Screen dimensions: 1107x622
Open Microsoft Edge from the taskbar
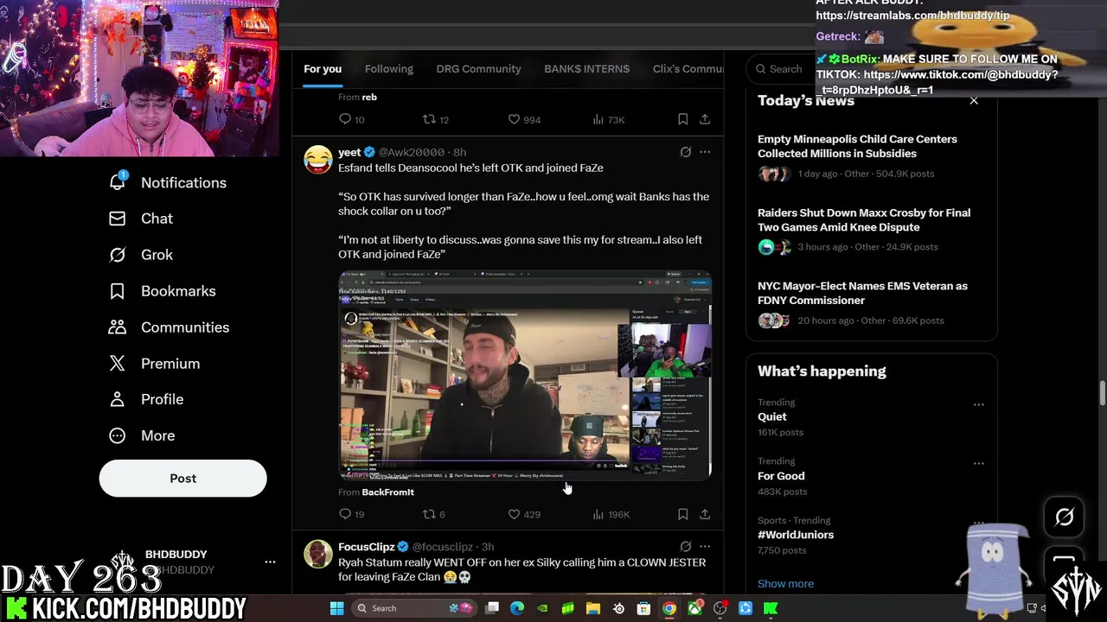(x=517, y=608)
